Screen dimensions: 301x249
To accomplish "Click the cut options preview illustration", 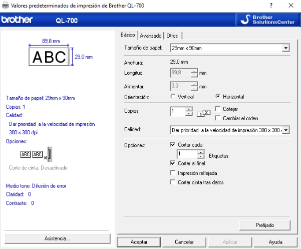I will click(x=36, y=154).
